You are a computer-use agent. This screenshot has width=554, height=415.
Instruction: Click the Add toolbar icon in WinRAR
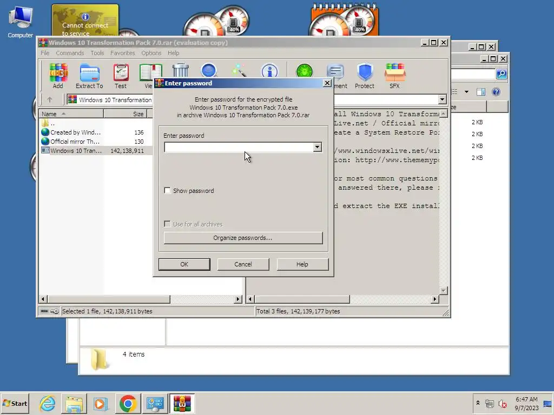(58, 76)
